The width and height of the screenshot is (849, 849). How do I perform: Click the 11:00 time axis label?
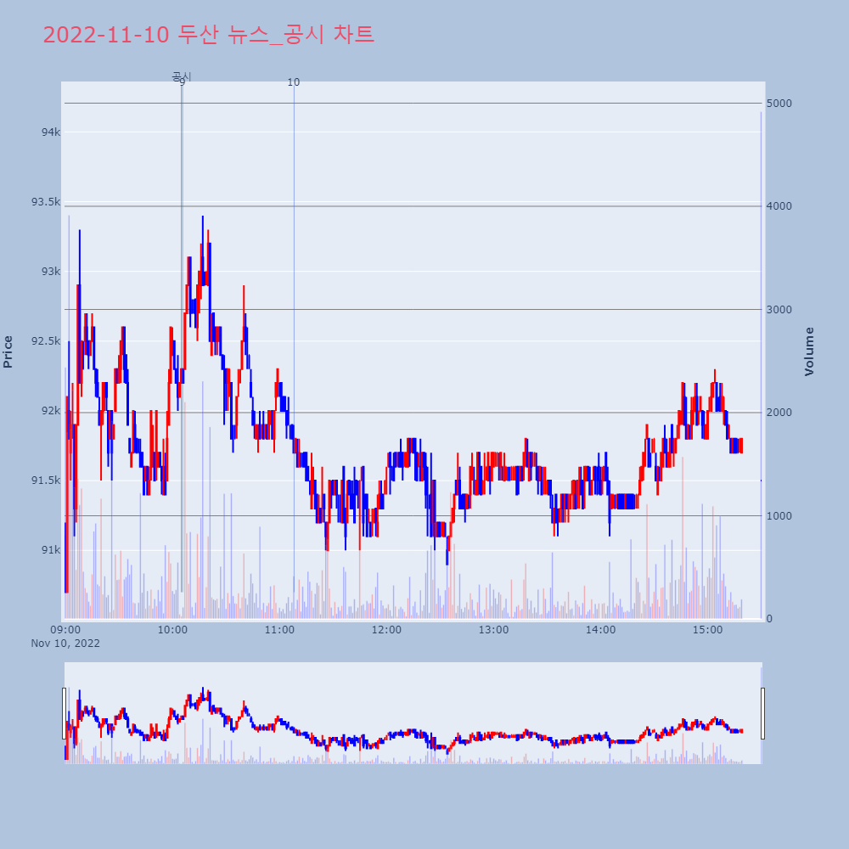(279, 630)
